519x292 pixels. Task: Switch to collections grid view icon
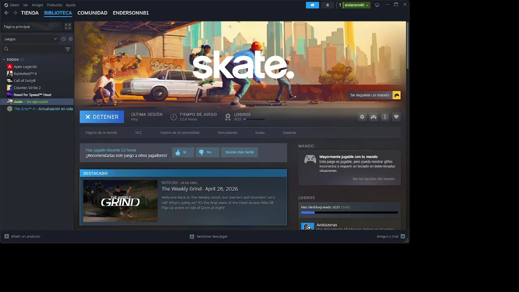[x=68, y=26]
